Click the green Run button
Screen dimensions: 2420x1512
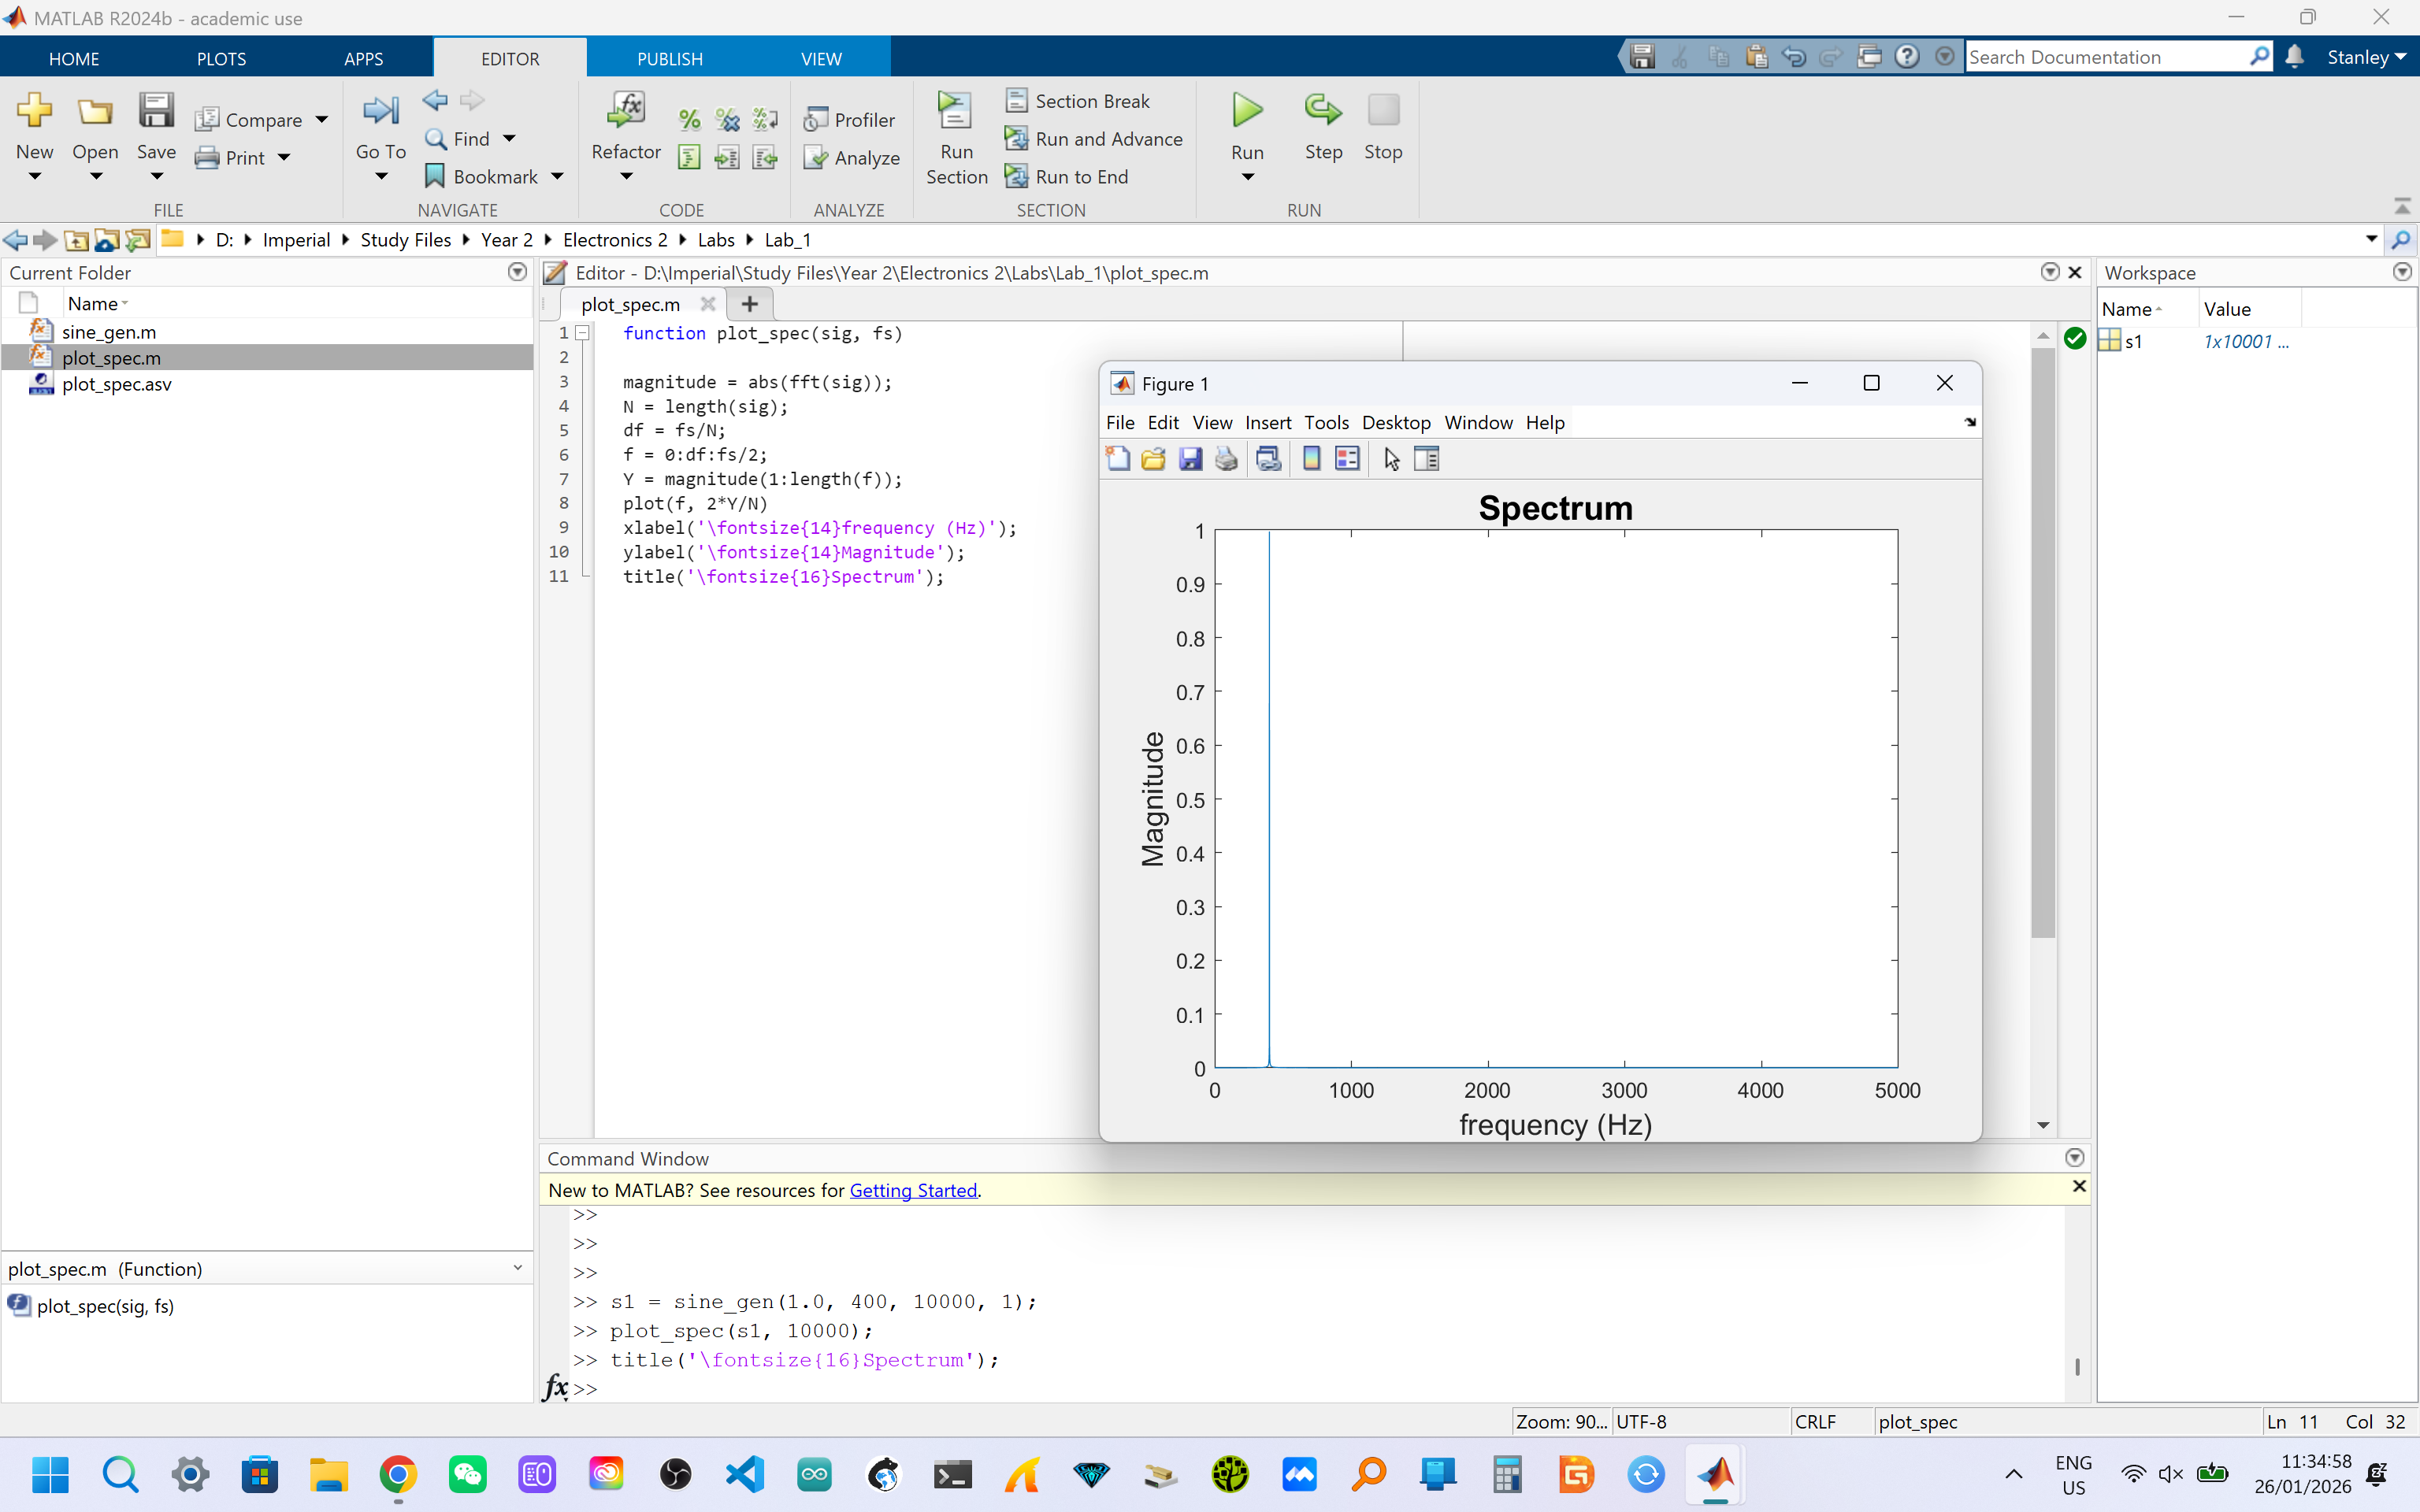click(1247, 110)
